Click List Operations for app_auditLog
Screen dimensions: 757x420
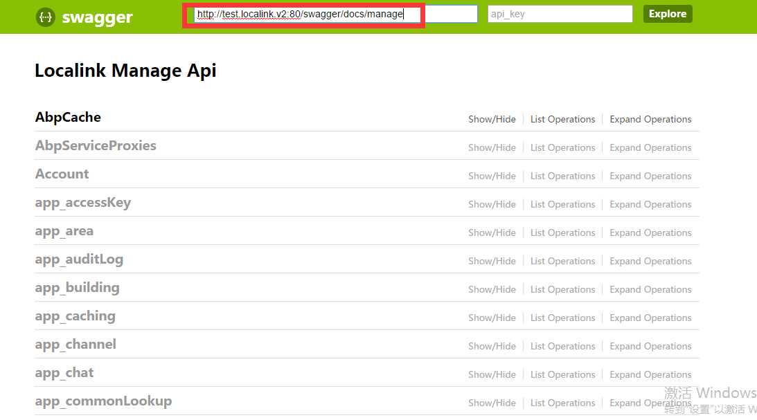click(x=563, y=262)
